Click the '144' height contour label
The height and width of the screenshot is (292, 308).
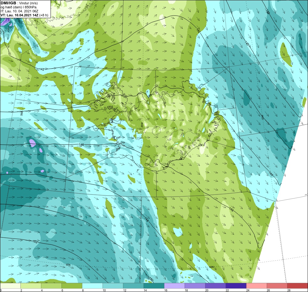[271, 174]
